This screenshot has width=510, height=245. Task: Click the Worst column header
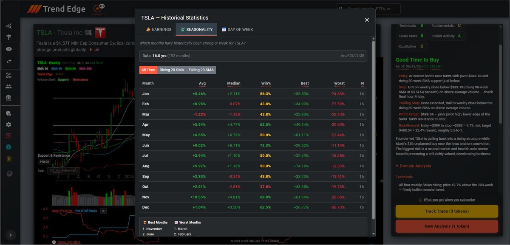(x=339, y=84)
